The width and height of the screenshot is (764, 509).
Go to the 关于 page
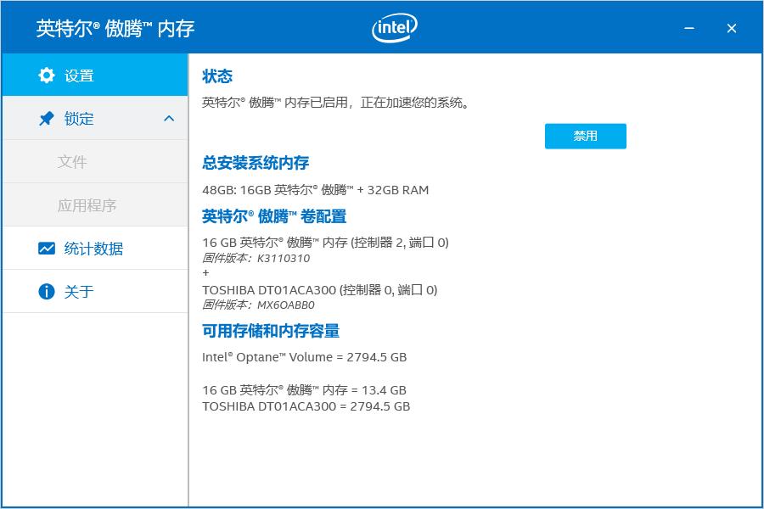(x=79, y=292)
